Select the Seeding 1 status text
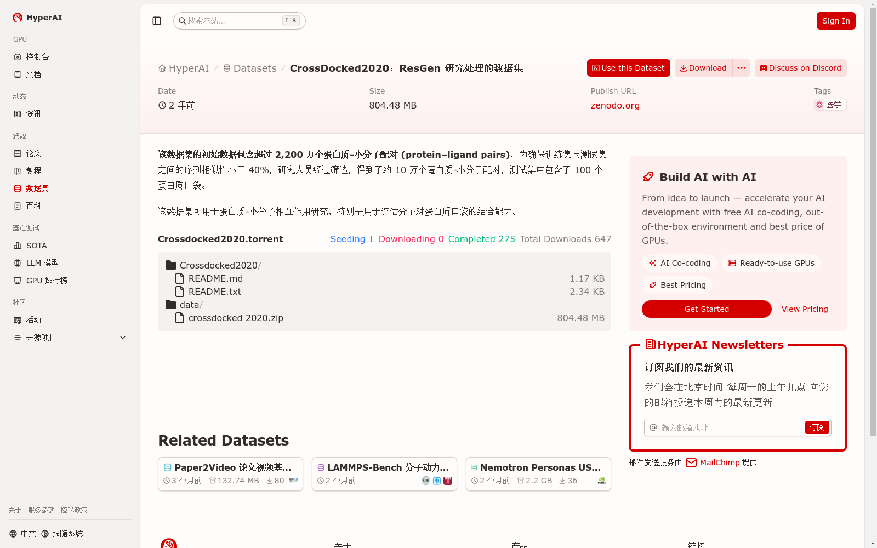 [352, 239]
